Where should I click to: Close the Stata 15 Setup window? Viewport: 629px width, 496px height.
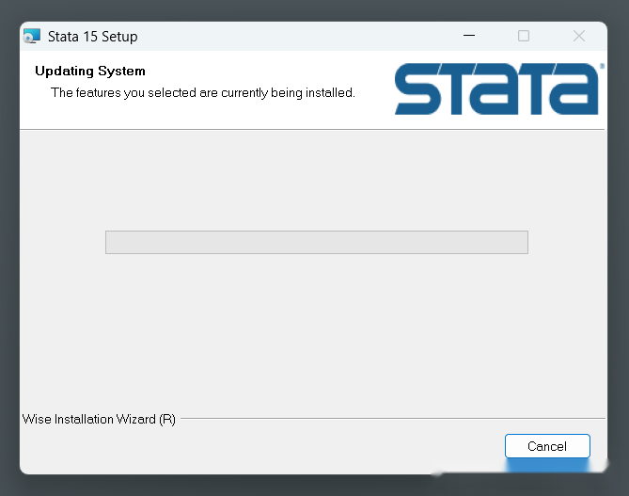click(x=579, y=36)
